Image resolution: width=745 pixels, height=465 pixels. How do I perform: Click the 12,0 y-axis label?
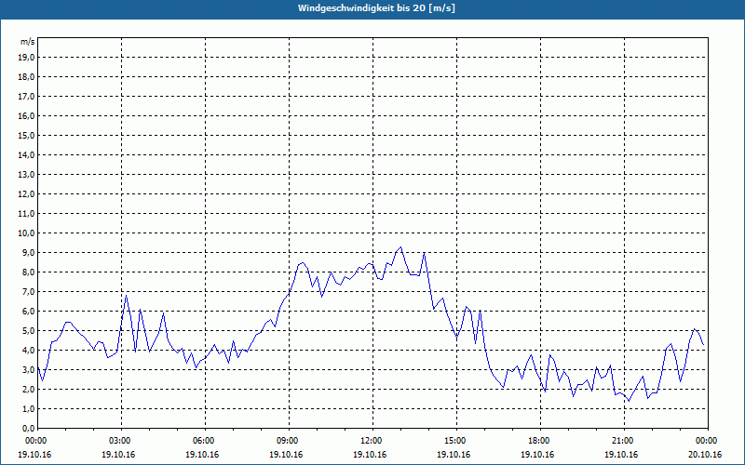click(x=26, y=194)
